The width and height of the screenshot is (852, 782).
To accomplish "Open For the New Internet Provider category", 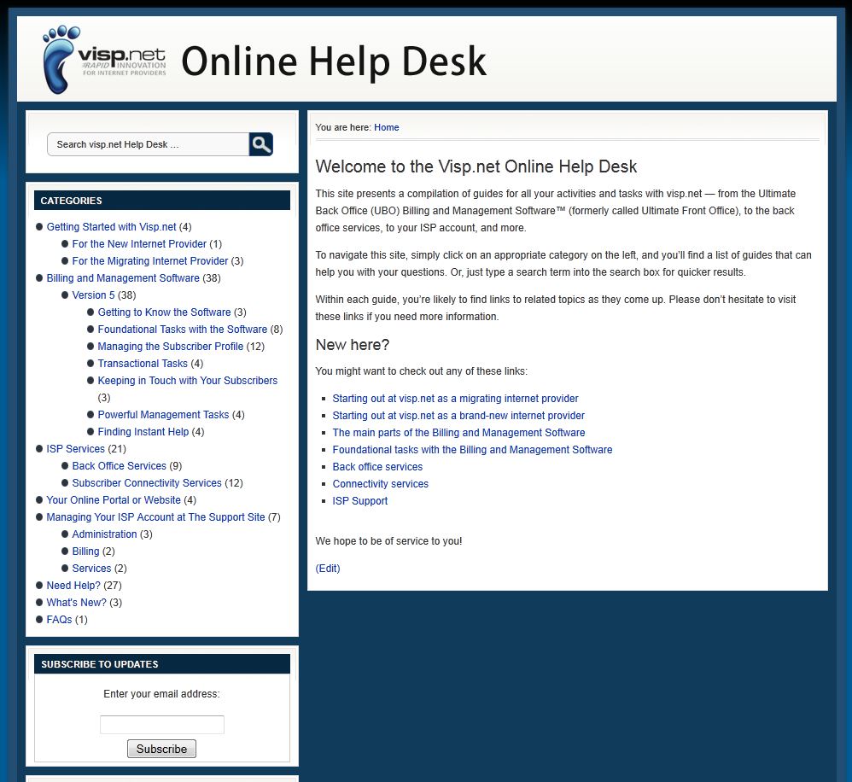I will click(139, 244).
